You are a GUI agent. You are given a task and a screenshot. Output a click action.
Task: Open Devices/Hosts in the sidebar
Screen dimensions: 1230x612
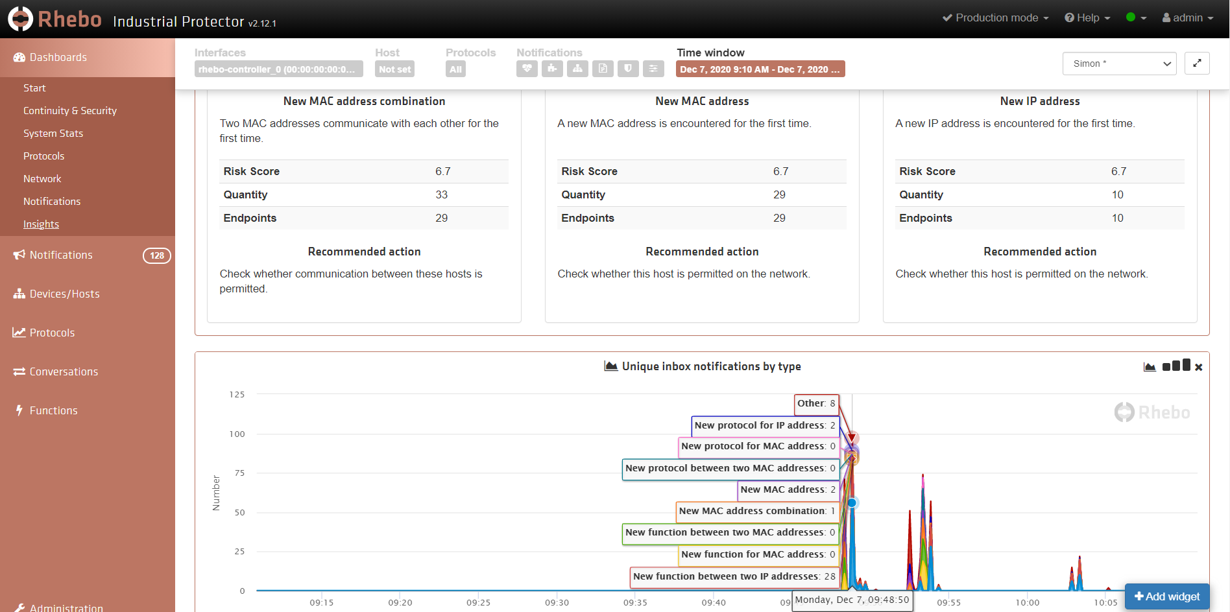(64, 294)
